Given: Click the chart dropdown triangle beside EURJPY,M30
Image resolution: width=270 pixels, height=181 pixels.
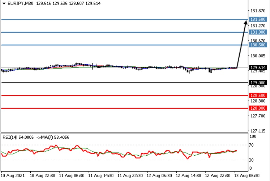Looking at the screenshot, I should 4,3.
